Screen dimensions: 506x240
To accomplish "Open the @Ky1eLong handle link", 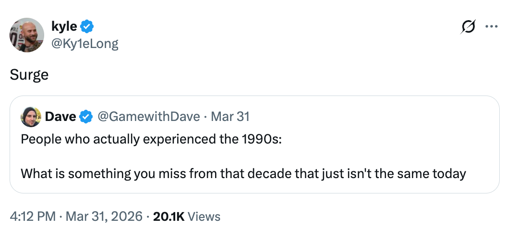I will coord(84,44).
